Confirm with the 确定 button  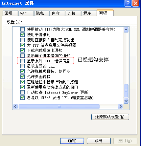[x=72, y=141]
